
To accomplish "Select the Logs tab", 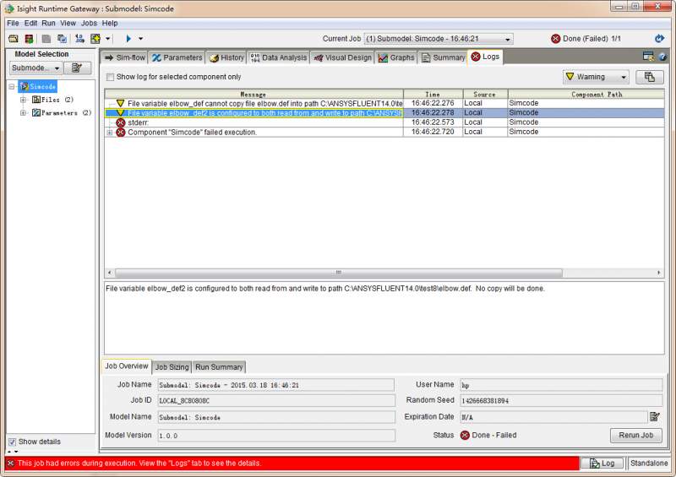I will click(x=485, y=57).
